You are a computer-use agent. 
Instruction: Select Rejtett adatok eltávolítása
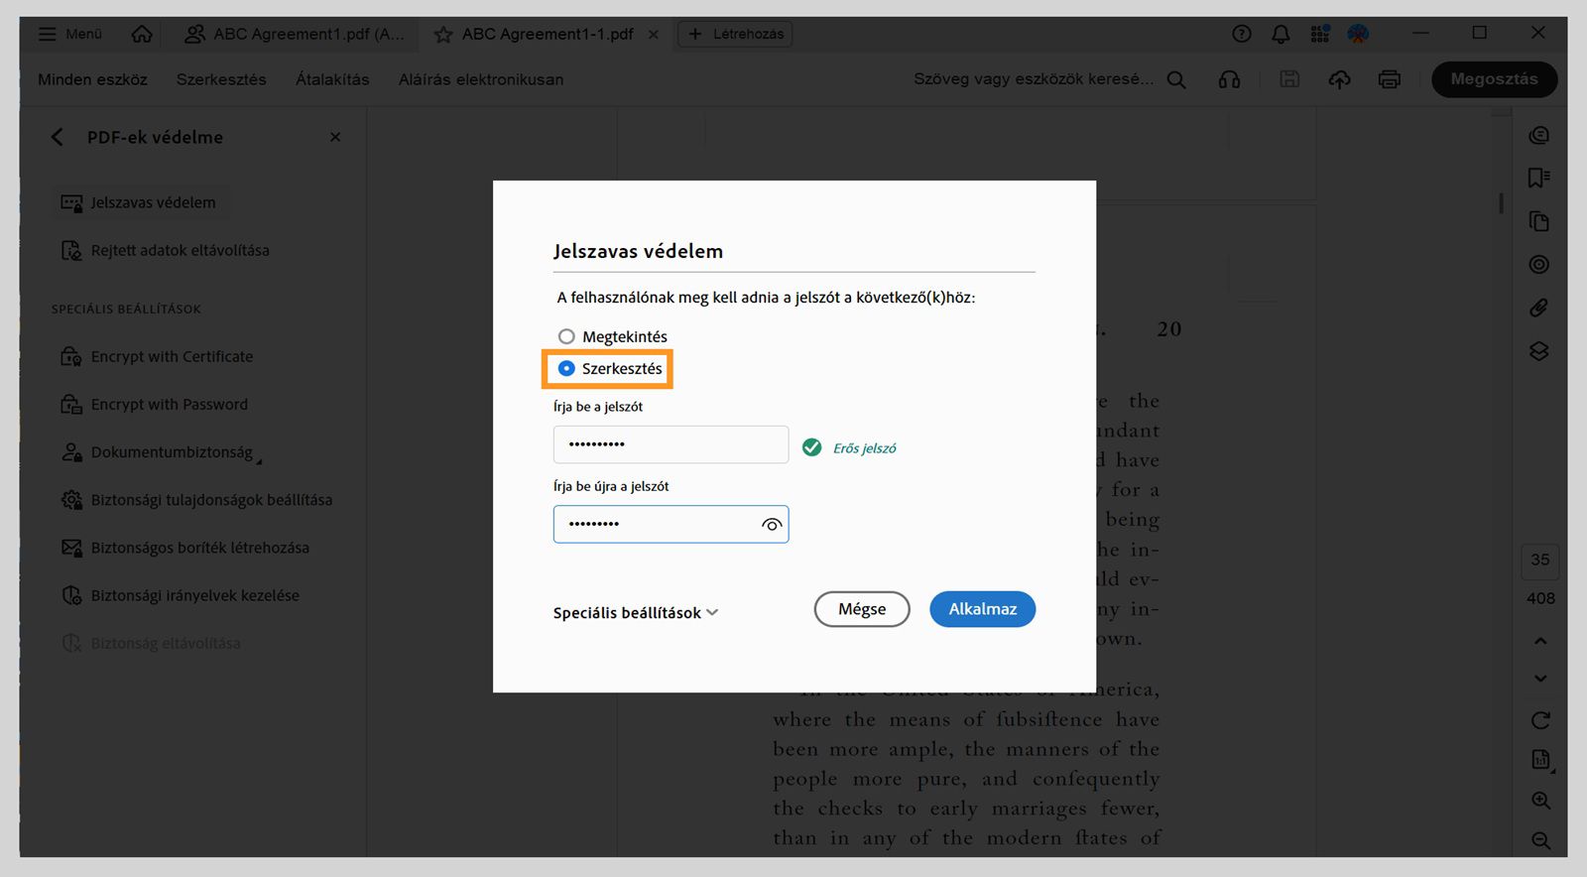[165, 250]
